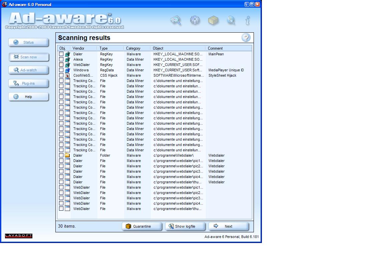Click the folder icon in the Dialer Folder row

[x=67, y=155]
